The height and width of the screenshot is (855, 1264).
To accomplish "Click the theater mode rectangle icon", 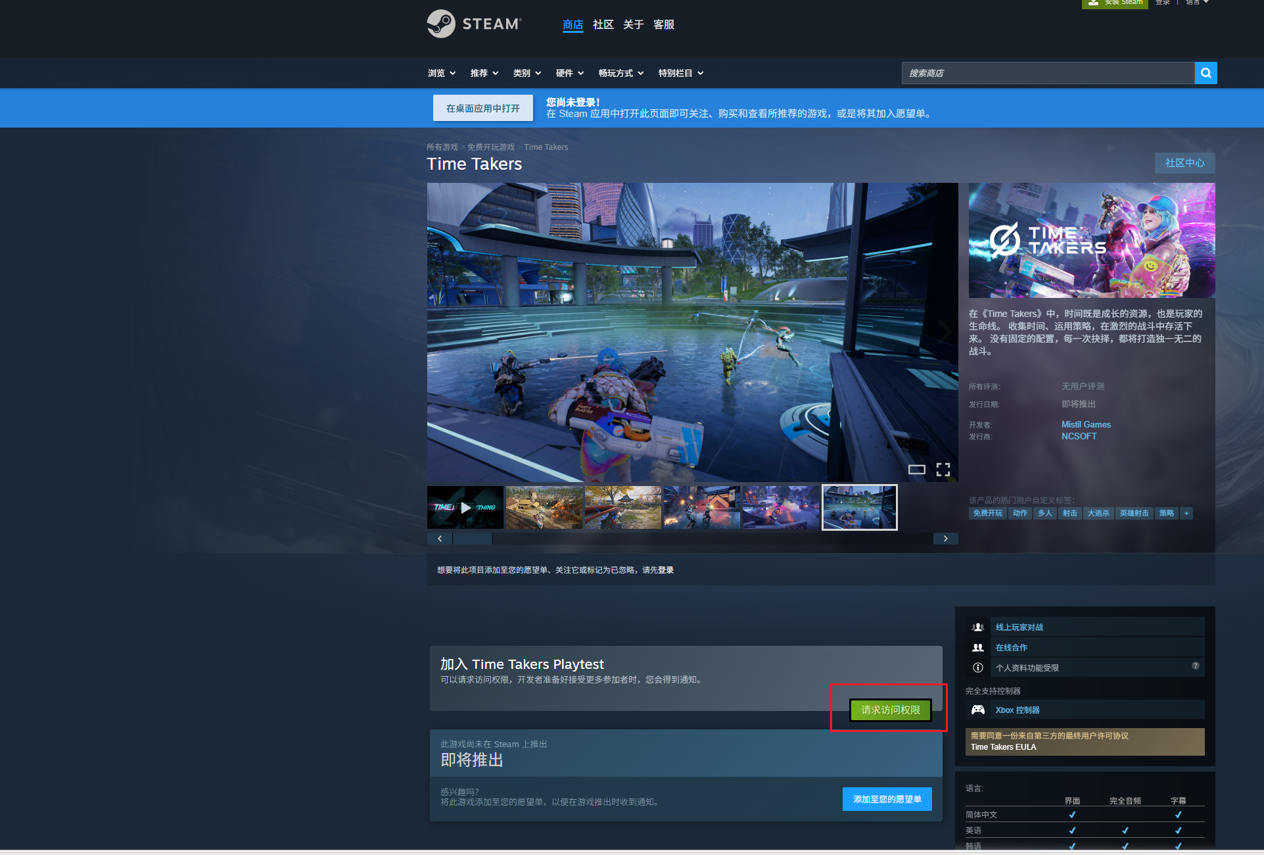I will coord(916,469).
